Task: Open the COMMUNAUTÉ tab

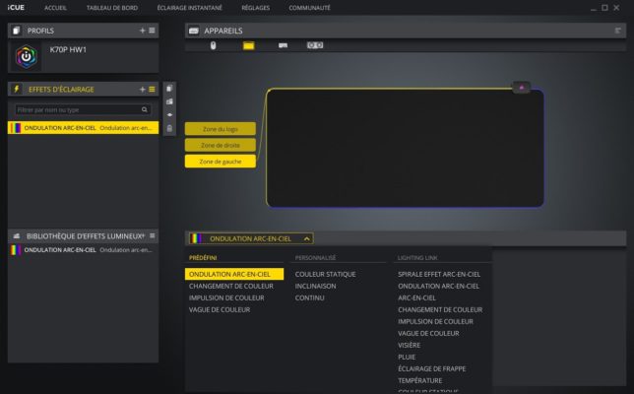Action: tap(310, 8)
